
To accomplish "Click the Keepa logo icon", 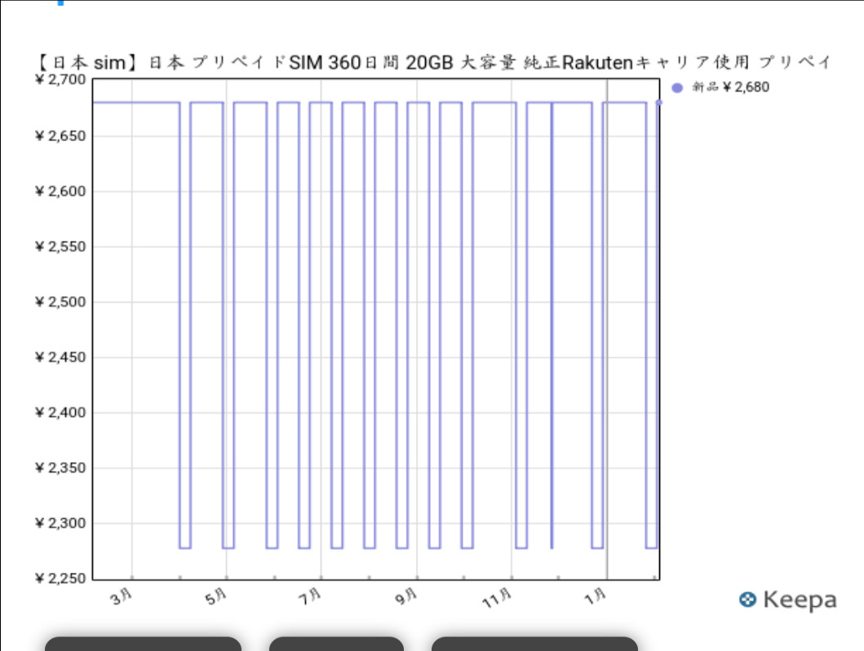I will [747, 600].
